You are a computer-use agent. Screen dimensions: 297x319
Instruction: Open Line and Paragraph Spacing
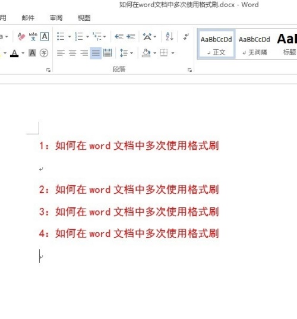(124, 53)
